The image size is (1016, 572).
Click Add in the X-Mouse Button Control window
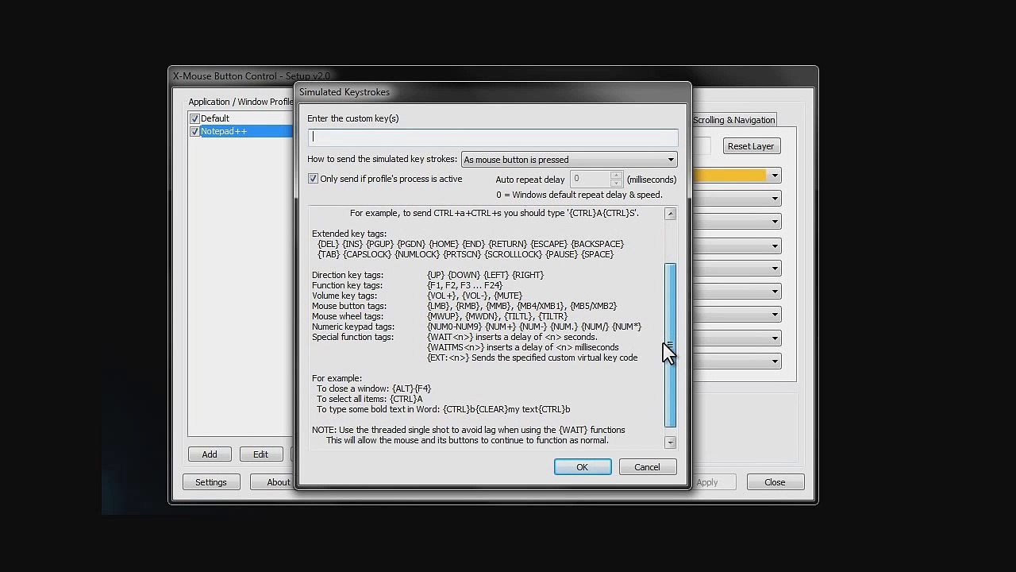210,454
